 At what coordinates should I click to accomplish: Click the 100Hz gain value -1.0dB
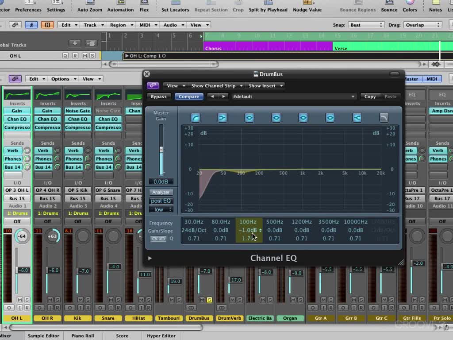tap(248, 230)
